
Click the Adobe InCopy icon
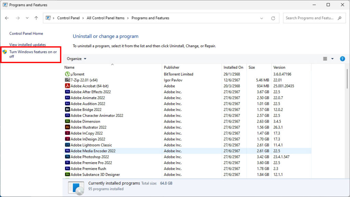(67, 133)
